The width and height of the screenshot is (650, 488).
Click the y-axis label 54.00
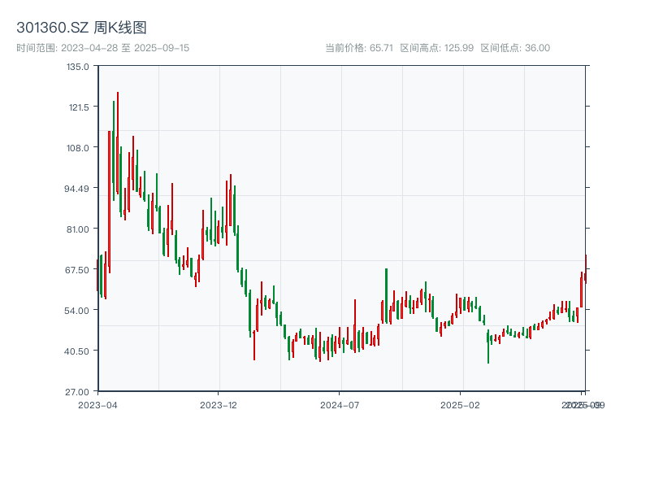click(x=76, y=311)
